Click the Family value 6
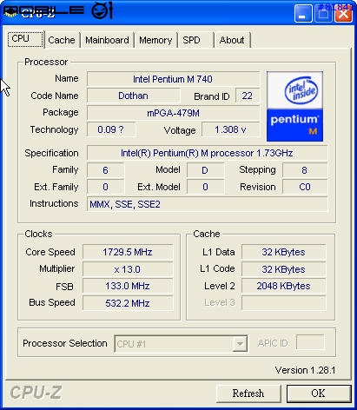 (x=105, y=170)
